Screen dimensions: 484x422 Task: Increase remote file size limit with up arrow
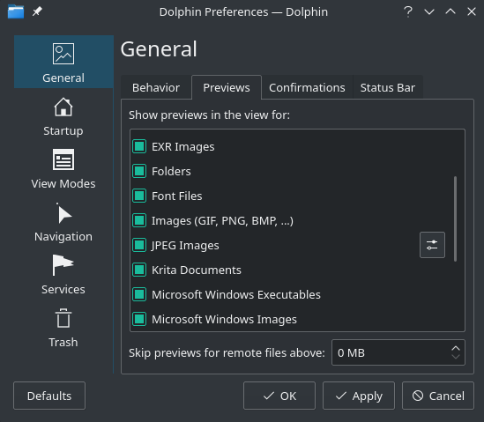[456, 348]
